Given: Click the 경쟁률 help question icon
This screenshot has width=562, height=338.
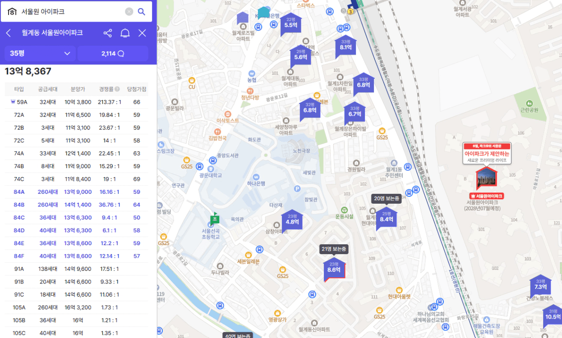Looking at the screenshot, I should point(117,89).
